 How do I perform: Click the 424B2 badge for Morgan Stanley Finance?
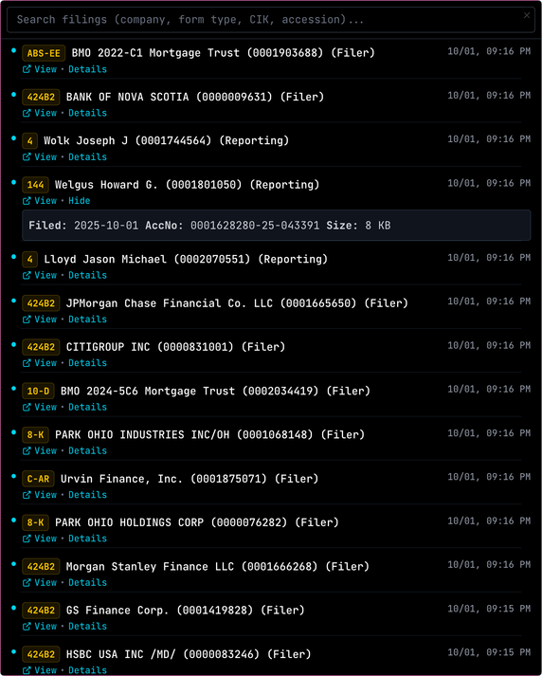pos(41,567)
